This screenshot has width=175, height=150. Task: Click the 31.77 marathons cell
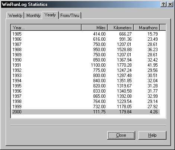click(x=153, y=91)
